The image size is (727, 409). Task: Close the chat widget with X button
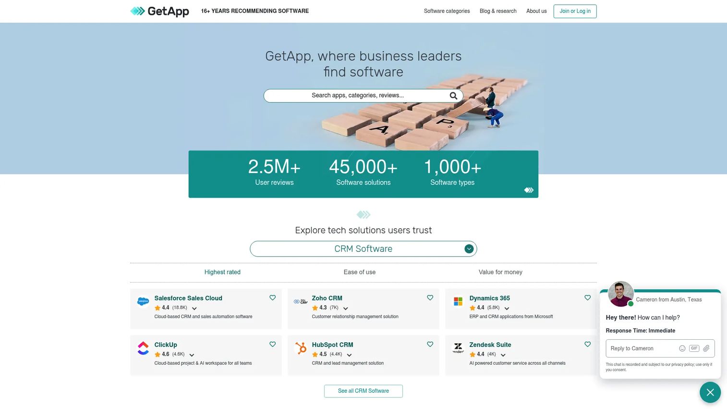click(x=710, y=393)
